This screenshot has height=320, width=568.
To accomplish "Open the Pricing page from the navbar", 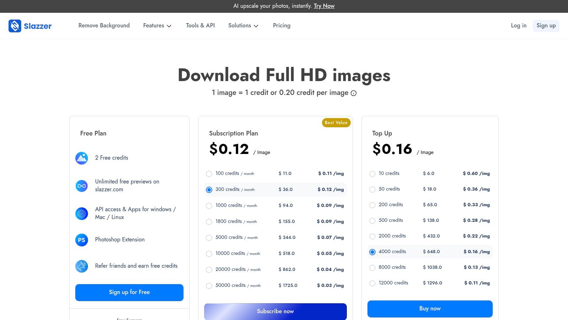I will 282,26.
